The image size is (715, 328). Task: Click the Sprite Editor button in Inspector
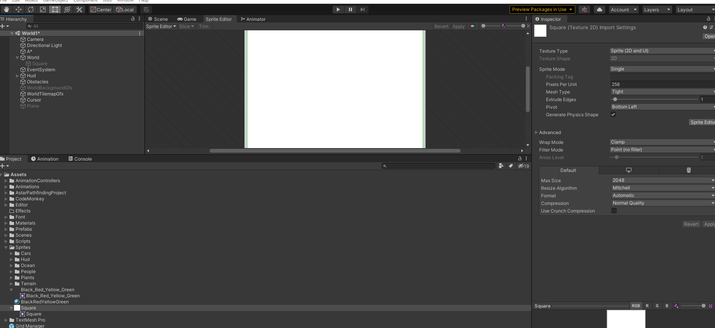point(702,122)
